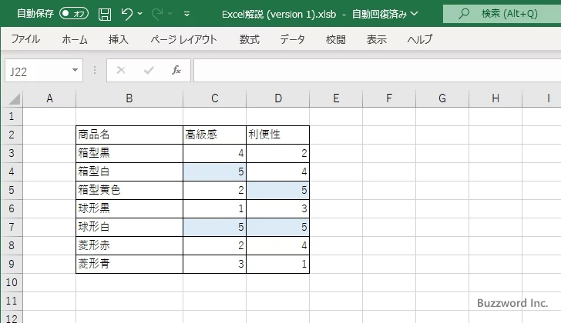The width and height of the screenshot is (561, 323).
Task: Expand the file name dropdown in title bar
Action: coord(415,14)
